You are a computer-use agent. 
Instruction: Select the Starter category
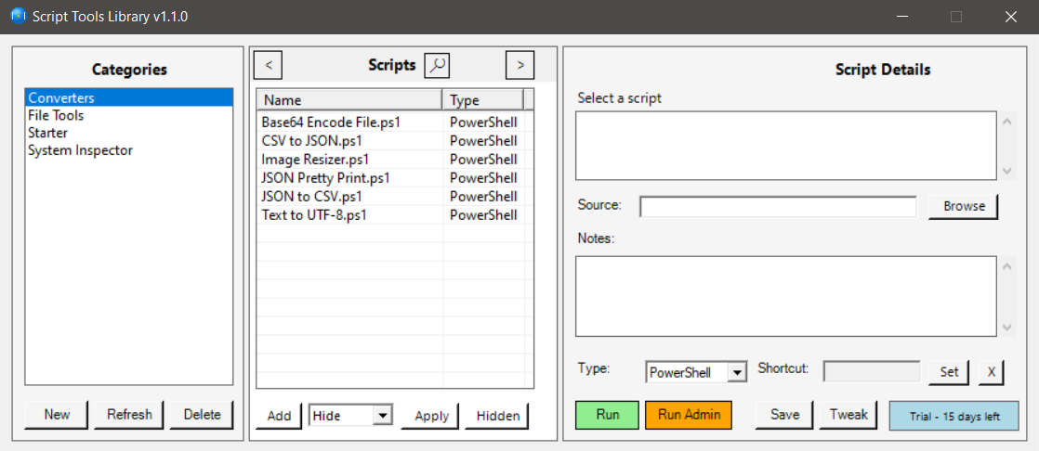(x=129, y=133)
